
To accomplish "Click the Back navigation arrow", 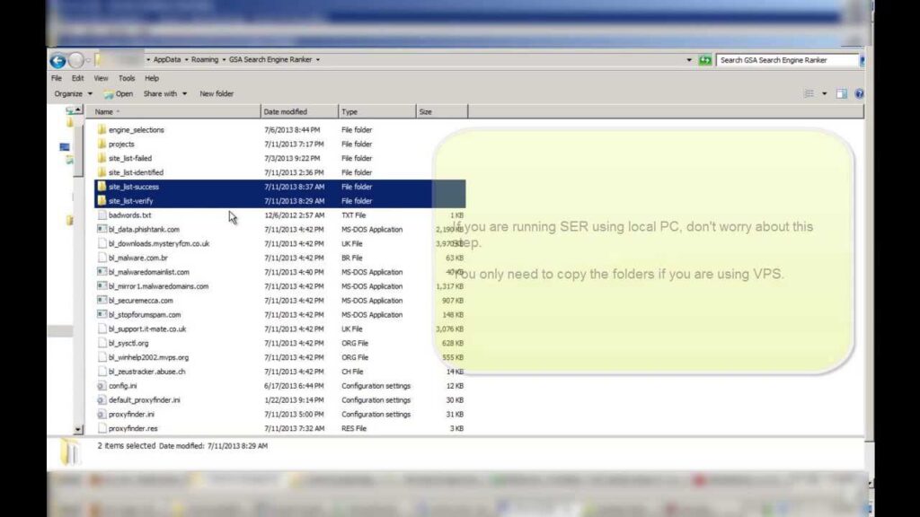I will pyautogui.click(x=58, y=60).
